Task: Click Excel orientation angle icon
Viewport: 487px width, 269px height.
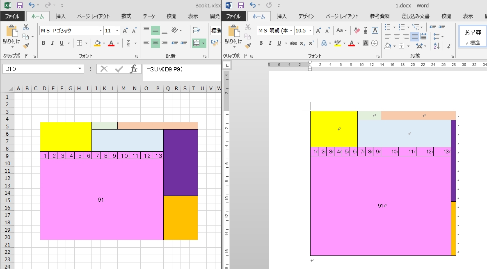Action: pyautogui.click(x=175, y=30)
